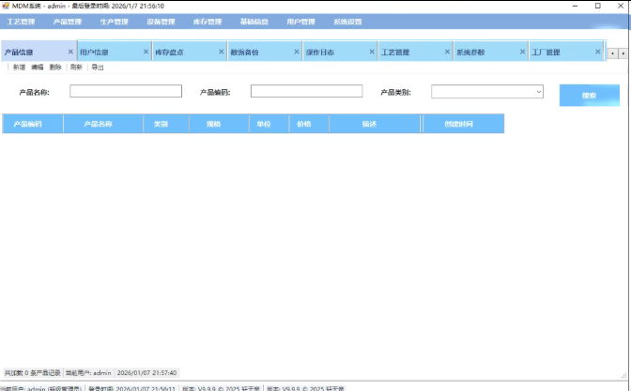Click the 刷新 toolbar button
The height and width of the screenshot is (391, 631).
[x=76, y=68]
